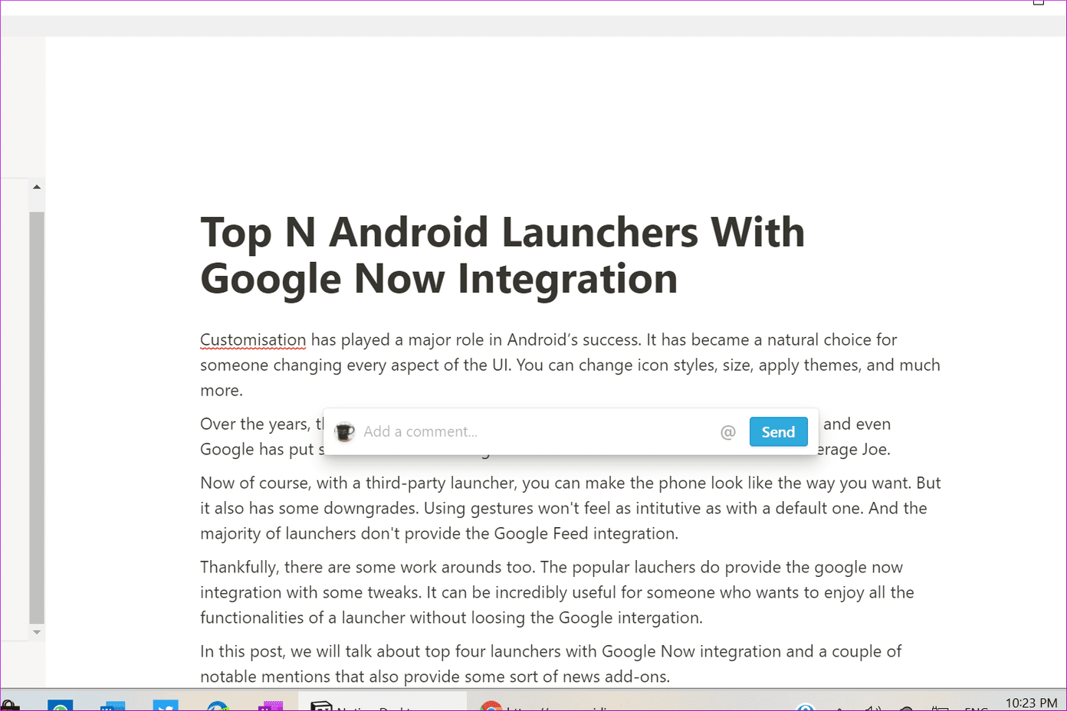Open the green WhatsApp taskbar icon
The height and width of the screenshot is (711, 1067).
pyautogui.click(x=60, y=706)
